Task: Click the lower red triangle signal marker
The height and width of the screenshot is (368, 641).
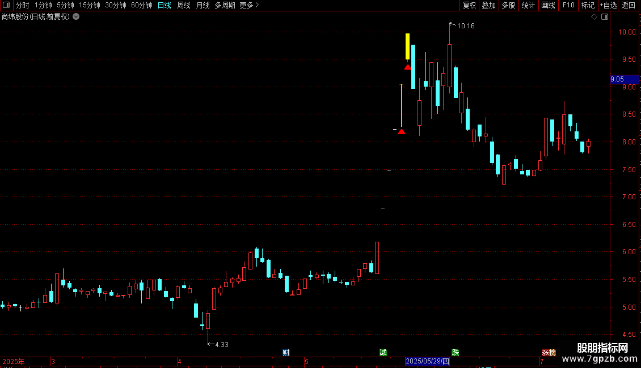Action: [x=402, y=131]
